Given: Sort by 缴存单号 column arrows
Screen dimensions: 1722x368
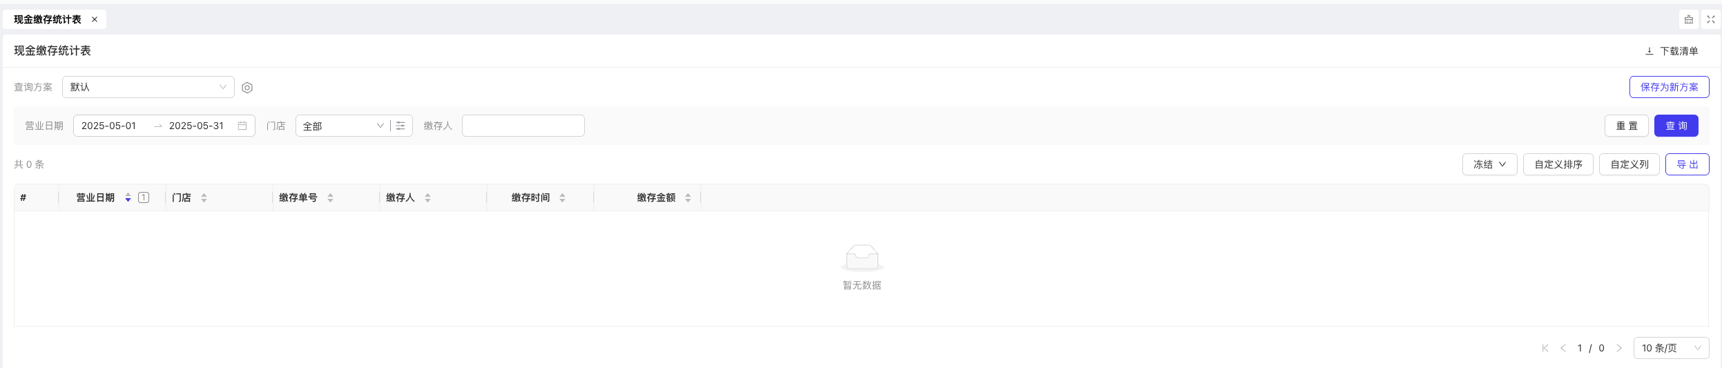Looking at the screenshot, I should tap(330, 198).
